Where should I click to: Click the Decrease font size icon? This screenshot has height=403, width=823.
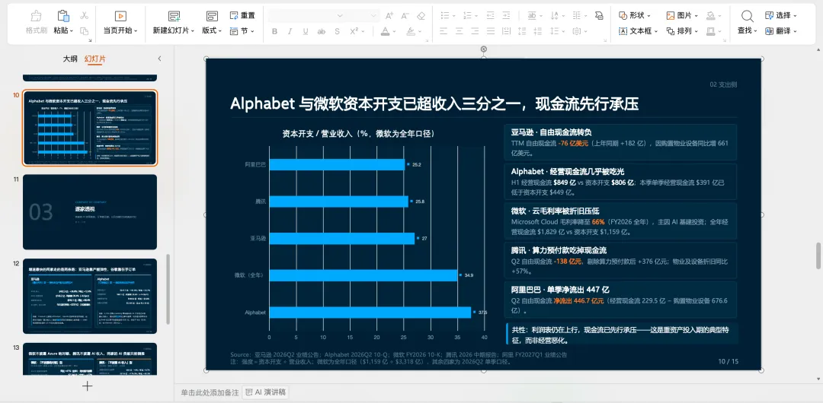pos(405,16)
